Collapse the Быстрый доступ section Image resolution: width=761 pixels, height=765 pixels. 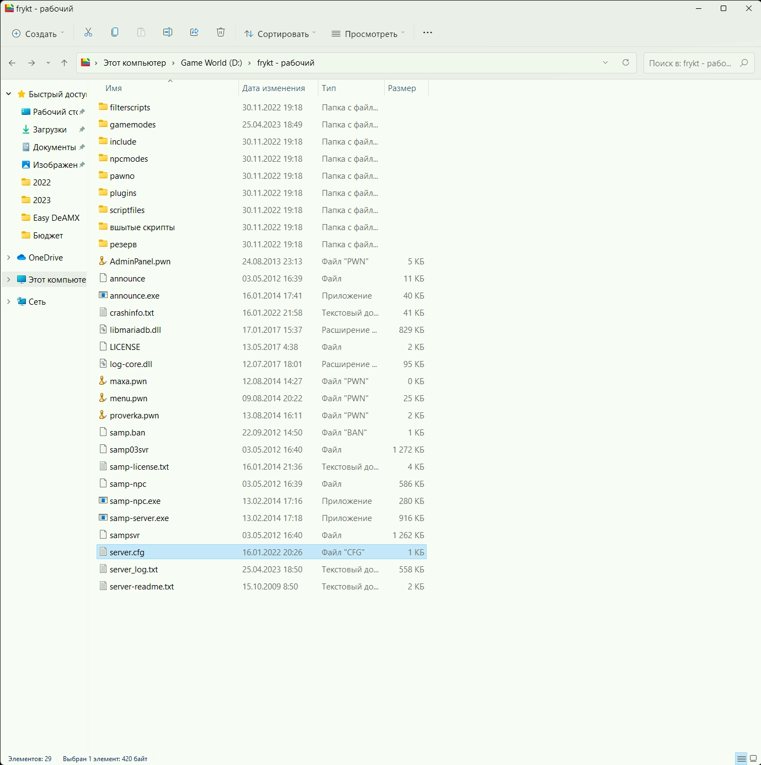9,94
